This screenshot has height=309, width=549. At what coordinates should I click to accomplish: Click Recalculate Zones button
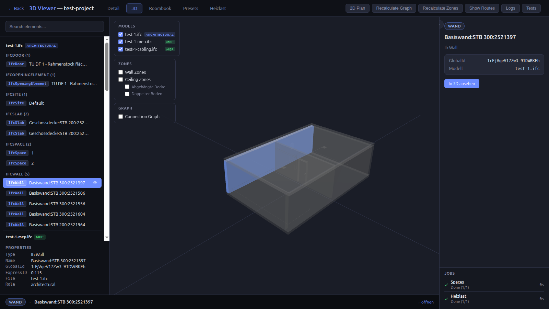pyautogui.click(x=441, y=8)
